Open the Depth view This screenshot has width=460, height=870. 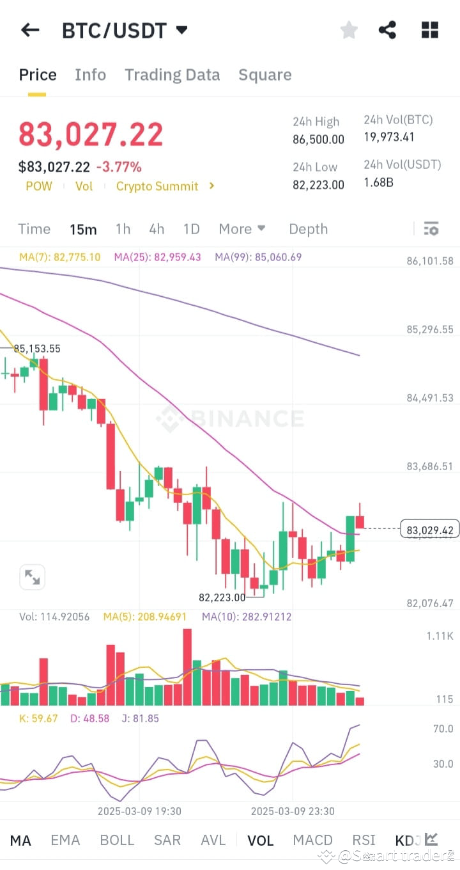[x=308, y=228]
